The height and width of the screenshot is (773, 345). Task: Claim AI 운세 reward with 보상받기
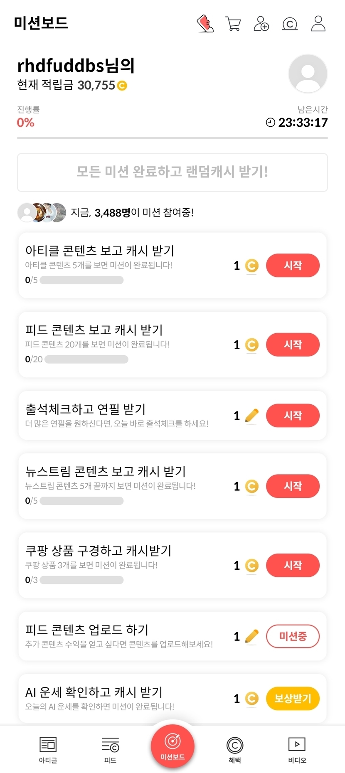pos(293,699)
